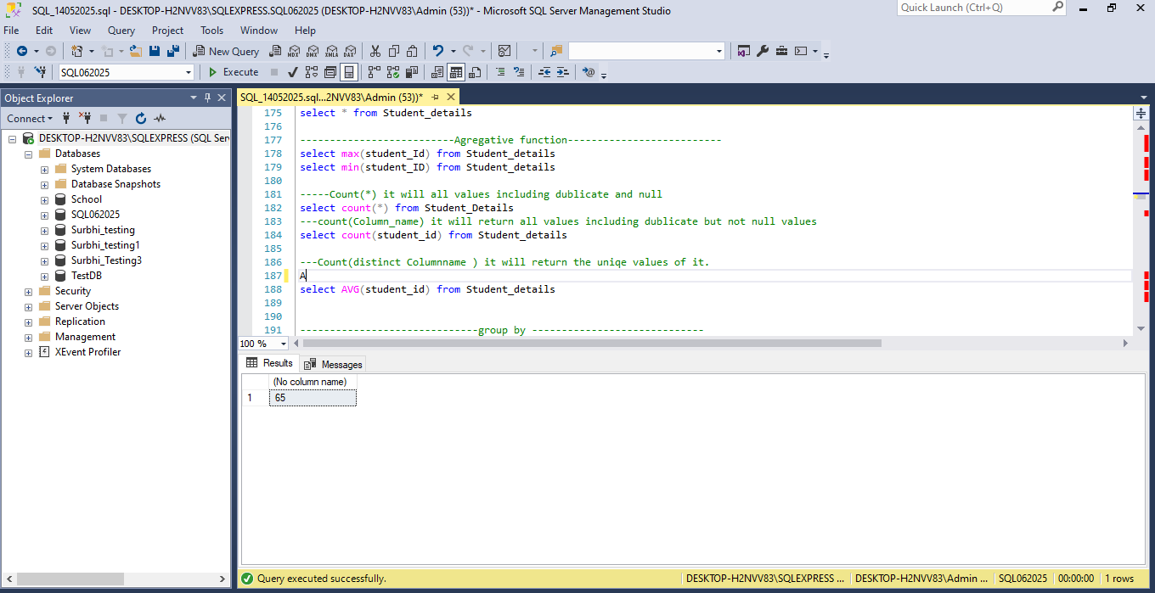Open the Activity Monitor pulse icon in Object Explorer
The image size is (1155, 593).
coord(160,119)
